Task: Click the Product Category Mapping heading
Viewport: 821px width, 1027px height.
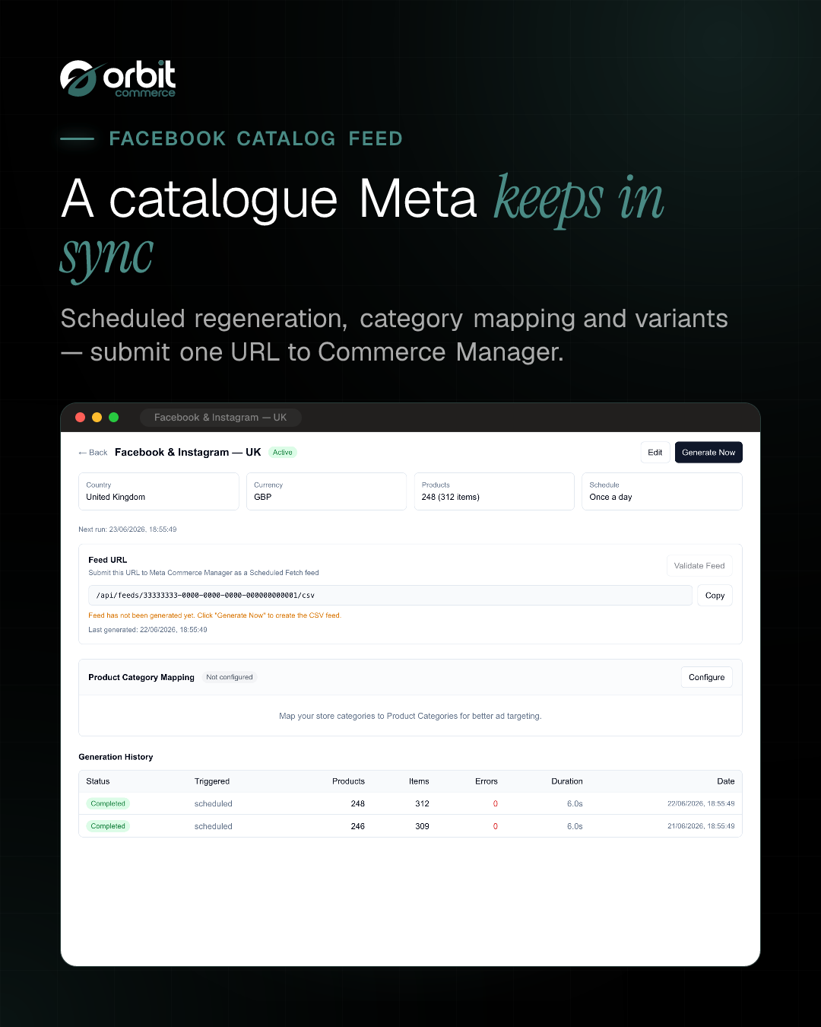Action: point(141,677)
